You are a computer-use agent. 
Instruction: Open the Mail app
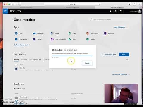[19, 34]
